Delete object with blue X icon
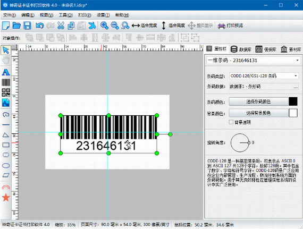Viewport: 303px width, 229px height. [x=92, y=26]
